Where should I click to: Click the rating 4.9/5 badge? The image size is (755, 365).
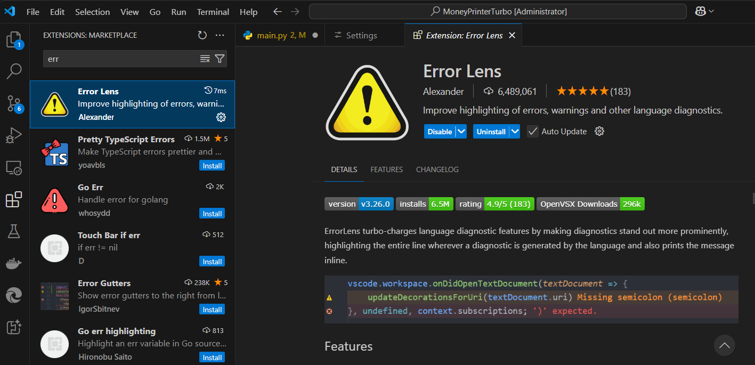coord(495,204)
